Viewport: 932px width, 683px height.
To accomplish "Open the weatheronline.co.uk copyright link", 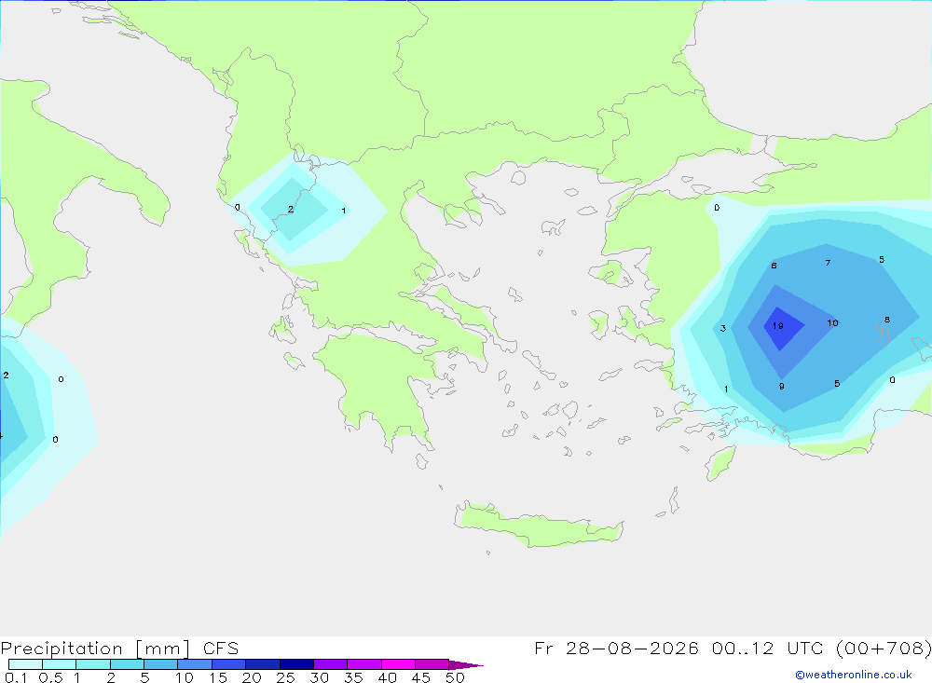I will 853,675.
